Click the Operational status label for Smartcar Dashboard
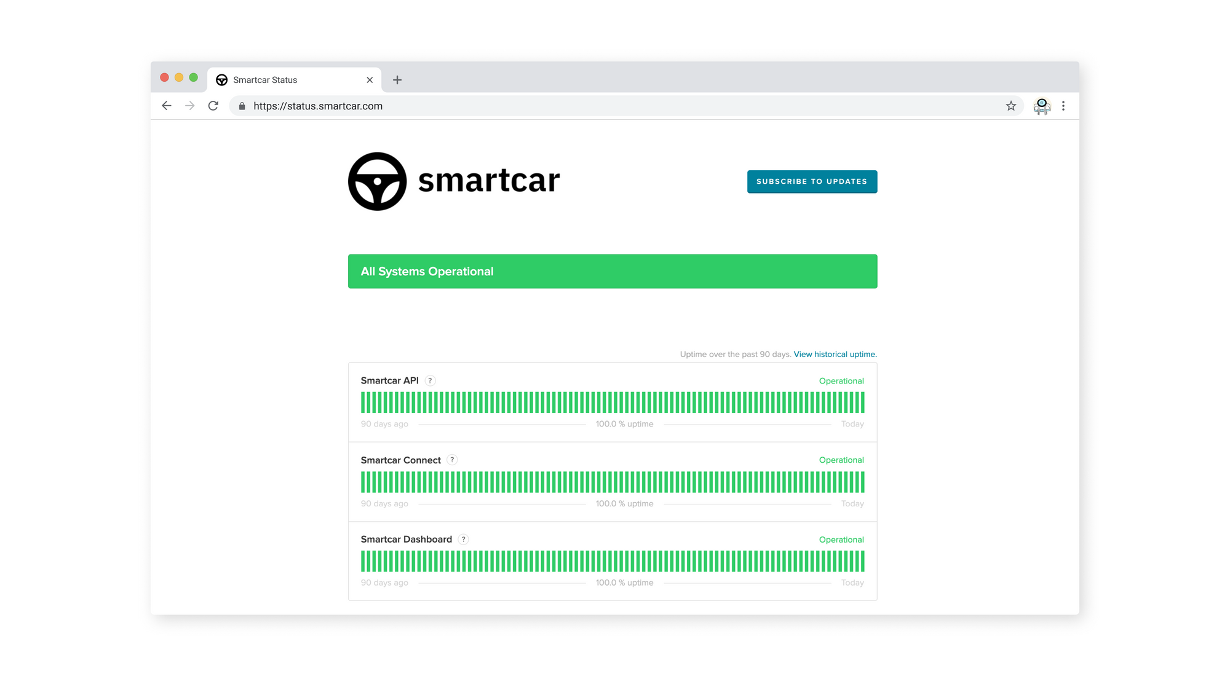Screen dimensions: 1230x676 pos(841,539)
